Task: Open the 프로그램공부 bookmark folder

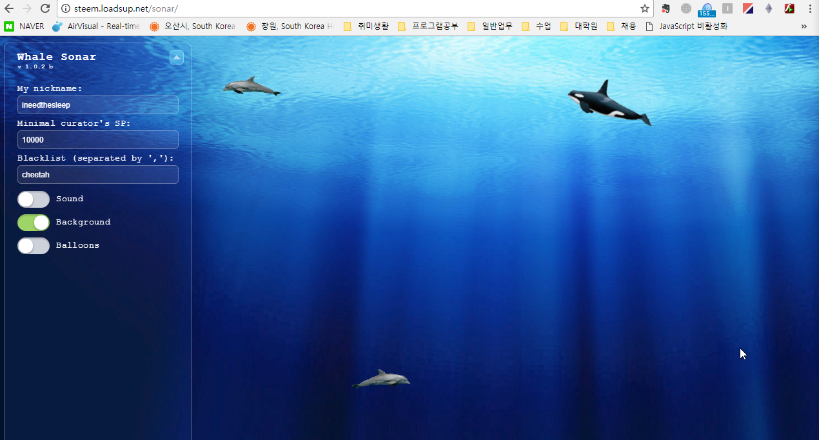Action: (428, 26)
